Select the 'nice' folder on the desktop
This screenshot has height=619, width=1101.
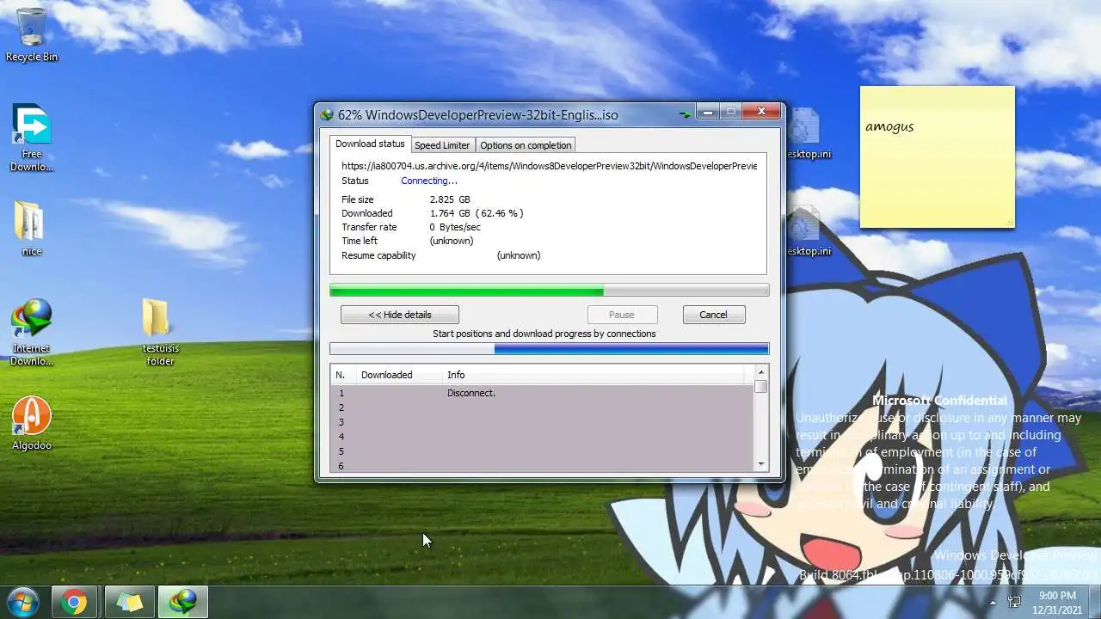click(x=31, y=229)
